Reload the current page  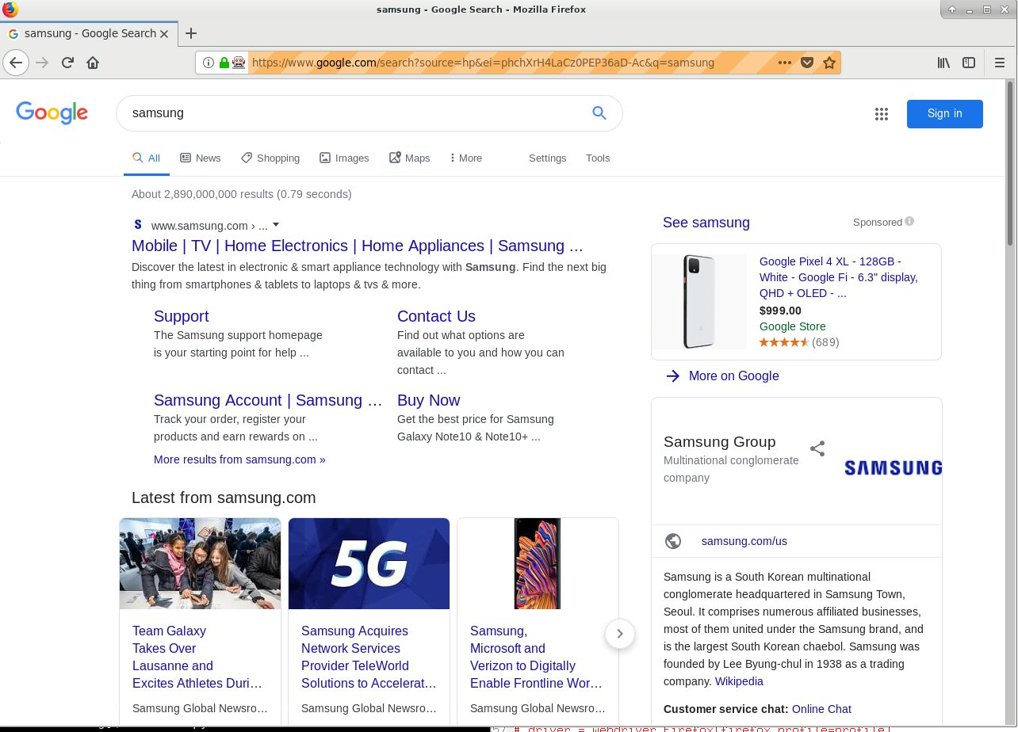67,63
